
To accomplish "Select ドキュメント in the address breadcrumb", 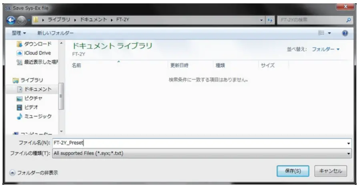I will click(x=93, y=20).
